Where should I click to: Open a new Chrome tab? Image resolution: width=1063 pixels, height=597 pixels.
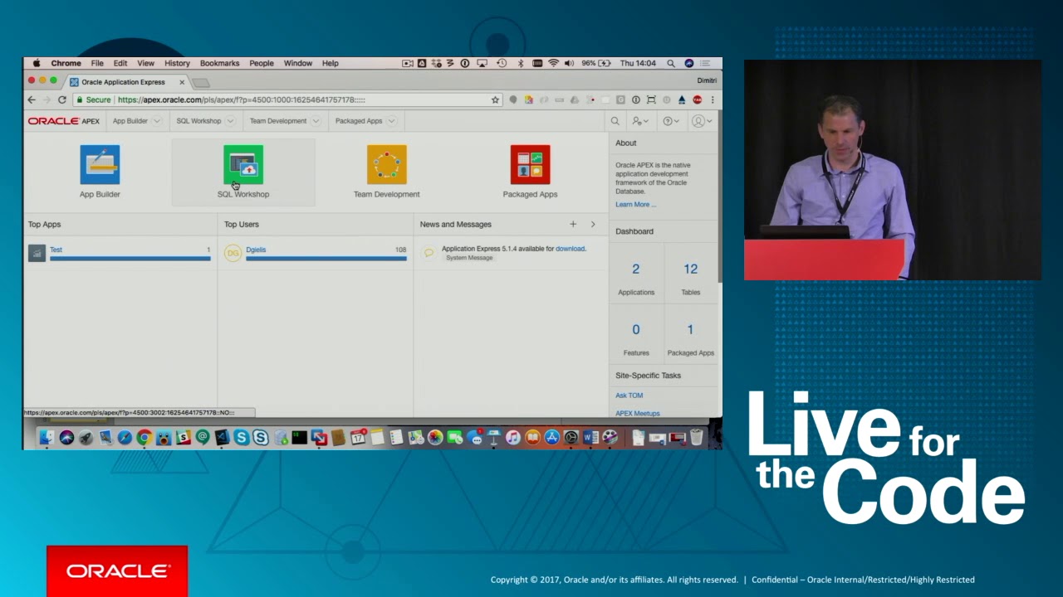pos(201,82)
